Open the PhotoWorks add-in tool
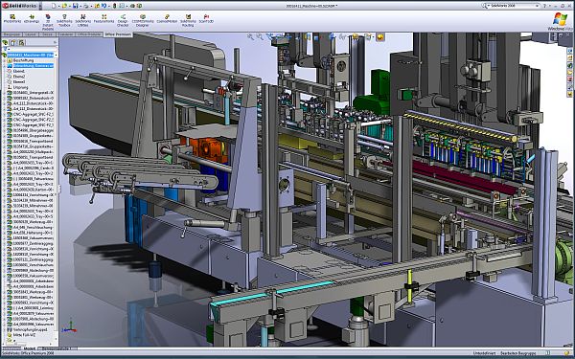Screen dimensions: 575x359 [12, 19]
